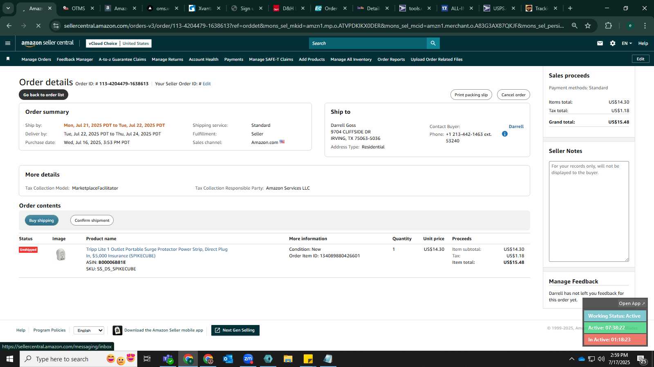Open Manage SAFE-T Claims
The height and width of the screenshot is (367, 654).
coord(271,59)
